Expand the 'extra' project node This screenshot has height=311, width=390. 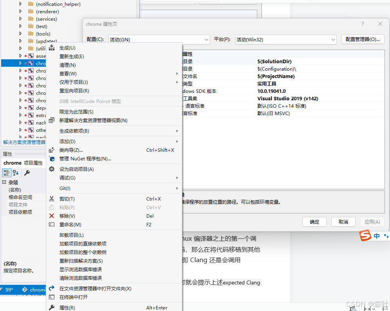point(20,115)
